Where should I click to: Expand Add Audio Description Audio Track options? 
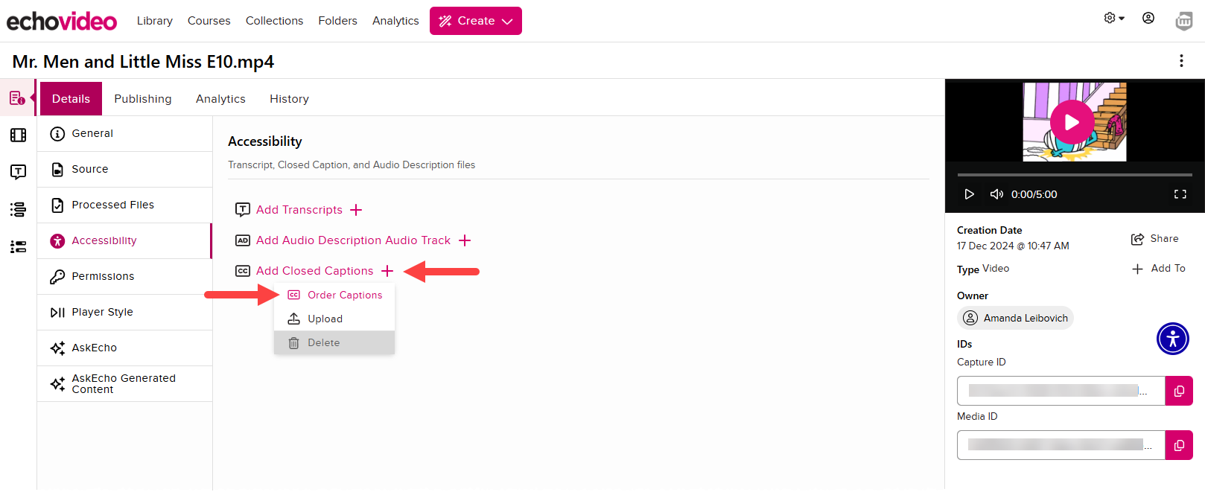pyautogui.click(x=465, y=240)
